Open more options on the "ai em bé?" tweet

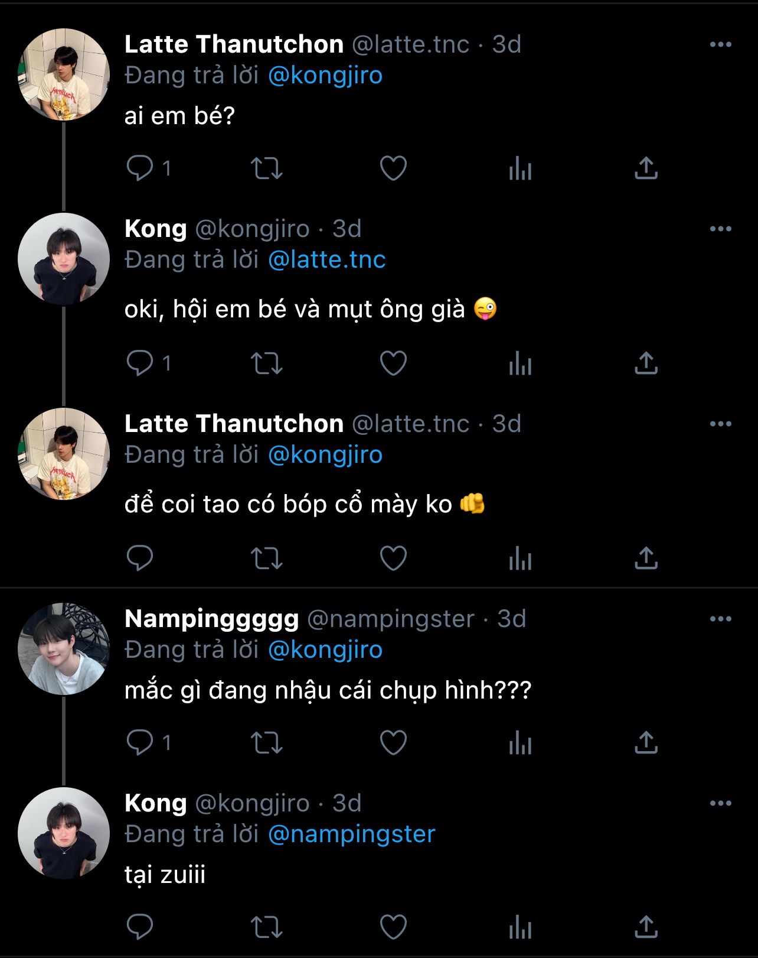coord(720,44)
